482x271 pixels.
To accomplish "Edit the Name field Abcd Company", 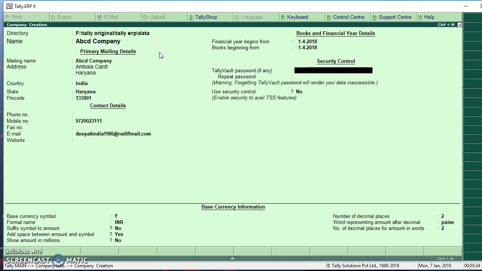I will click(x=98, y=41).
